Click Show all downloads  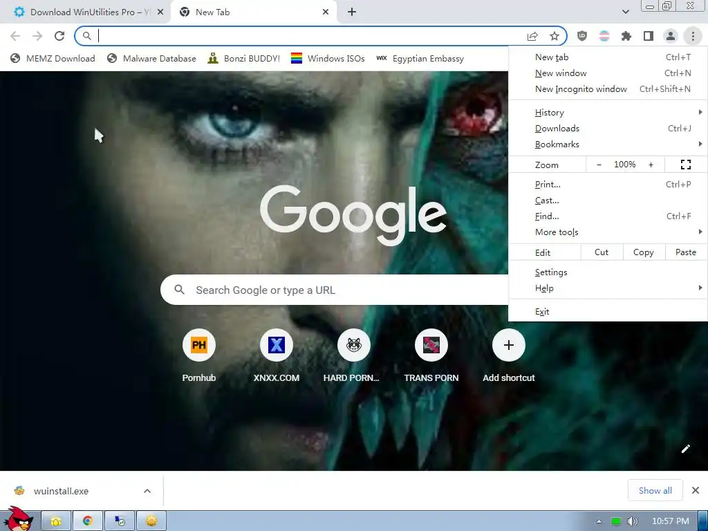(655, 490)
